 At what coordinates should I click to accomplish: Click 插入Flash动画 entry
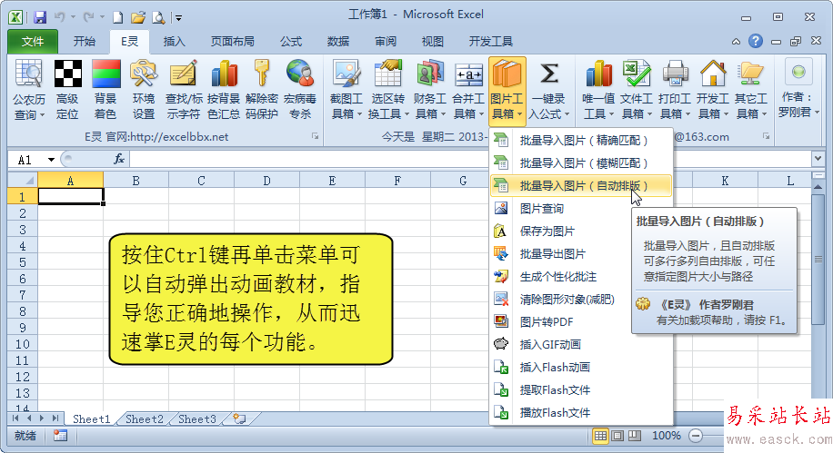[581, 367]
